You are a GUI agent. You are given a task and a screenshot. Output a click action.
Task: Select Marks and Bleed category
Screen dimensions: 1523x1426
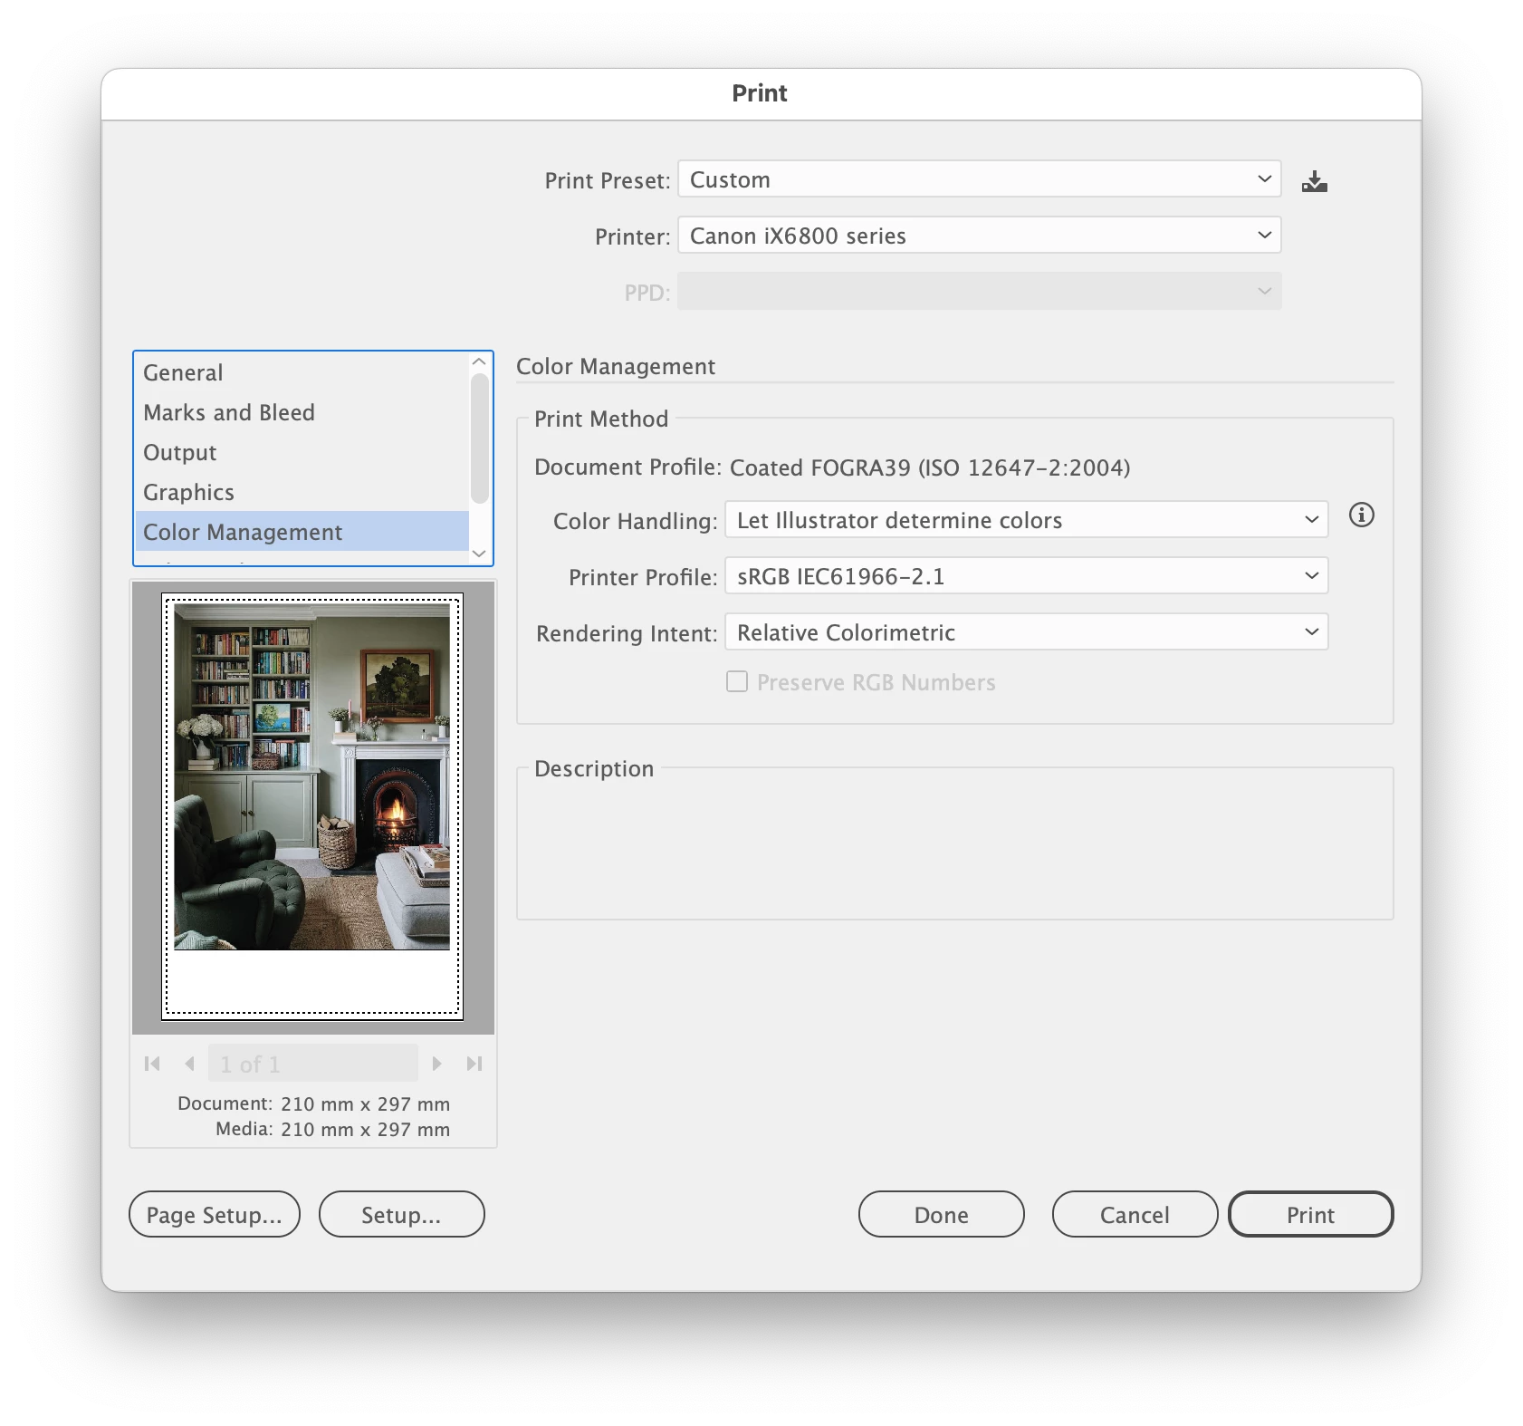coord(302,412)
